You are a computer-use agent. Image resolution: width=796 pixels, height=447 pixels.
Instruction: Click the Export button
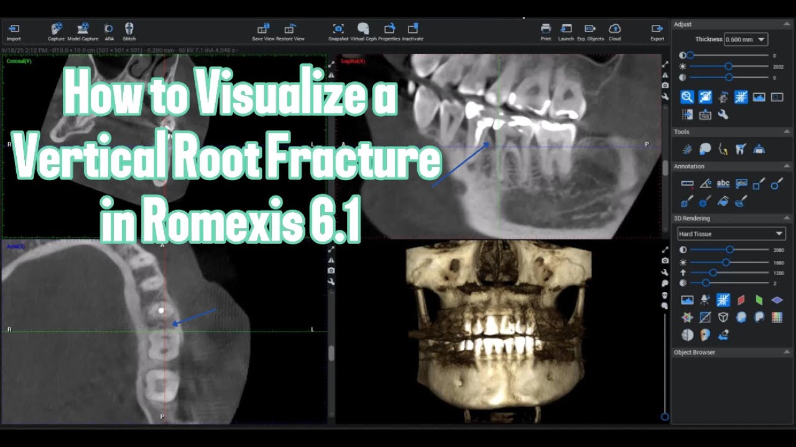click(x=657, y=32)
